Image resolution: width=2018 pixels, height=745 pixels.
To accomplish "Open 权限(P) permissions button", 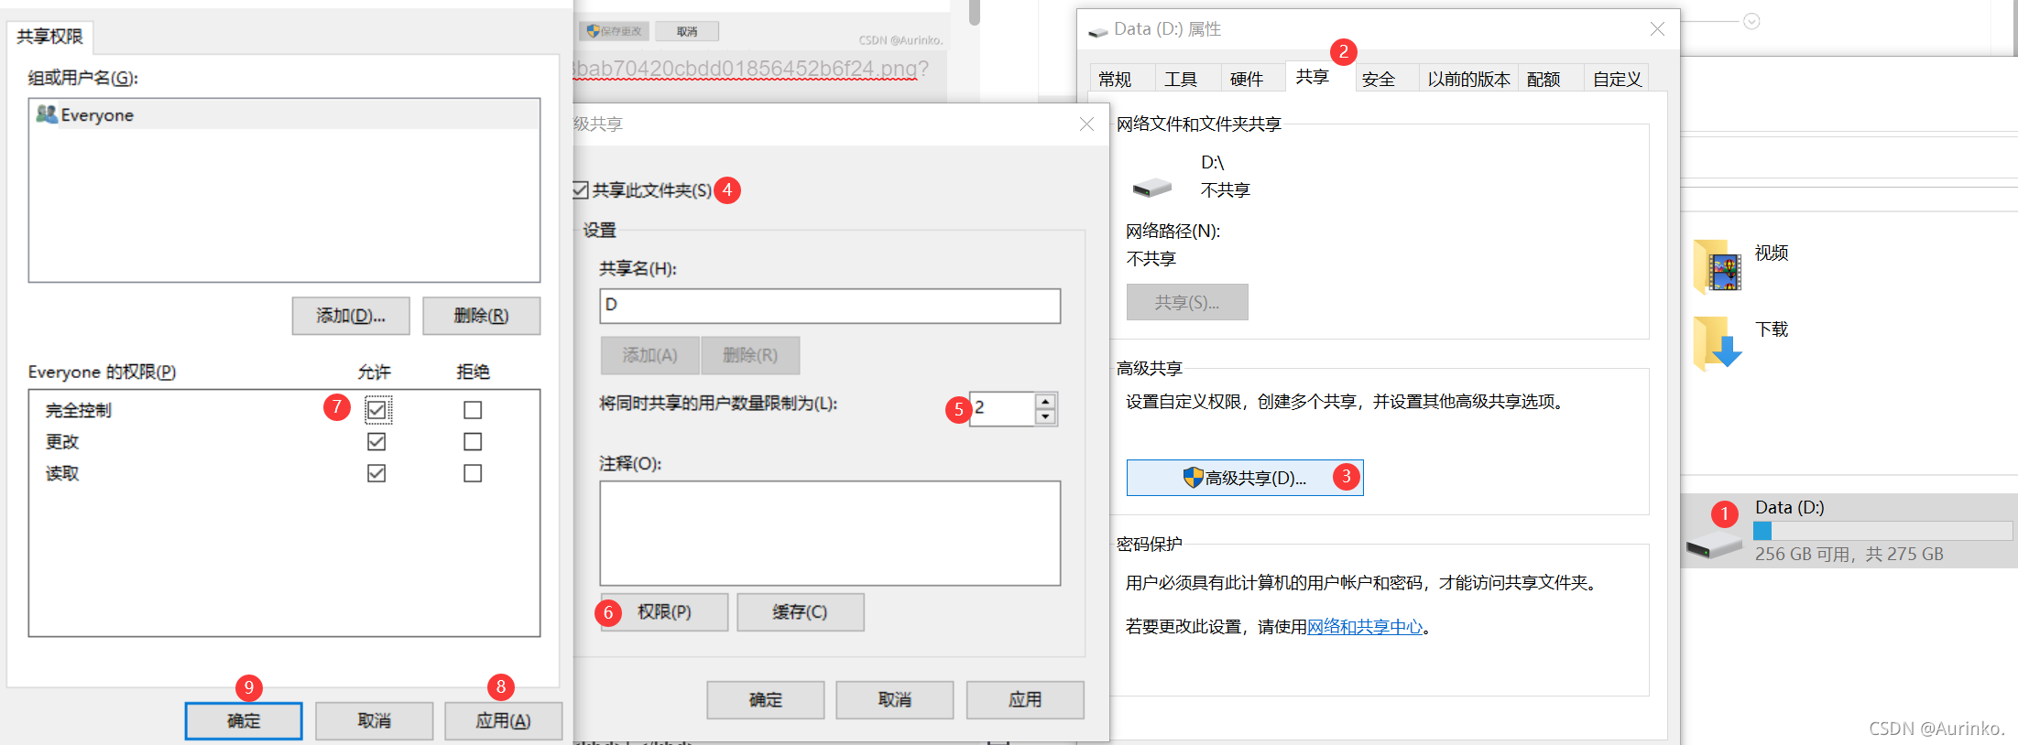I will [x=664, y=612].
